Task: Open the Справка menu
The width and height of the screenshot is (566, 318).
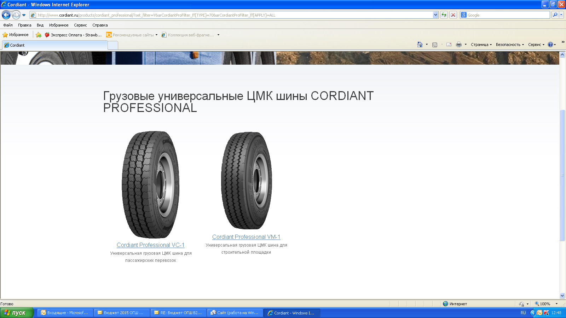Action: 100,25
